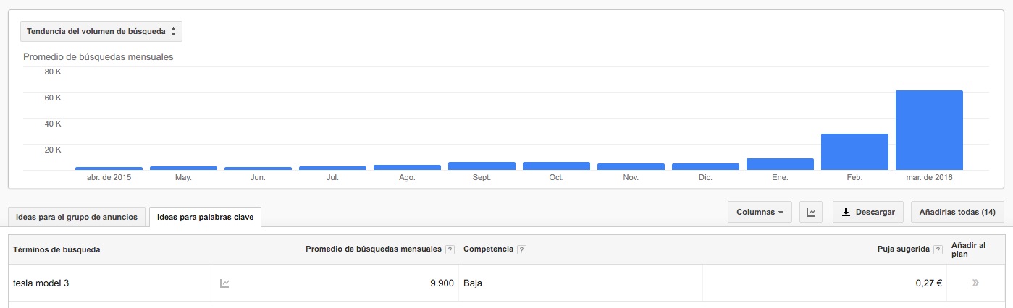Open the Tendencia del volumen de búsqueda dropdown

click(101, 32)
